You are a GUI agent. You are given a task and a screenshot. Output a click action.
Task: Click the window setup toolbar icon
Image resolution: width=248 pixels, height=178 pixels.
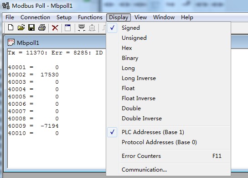coord(68,27)
